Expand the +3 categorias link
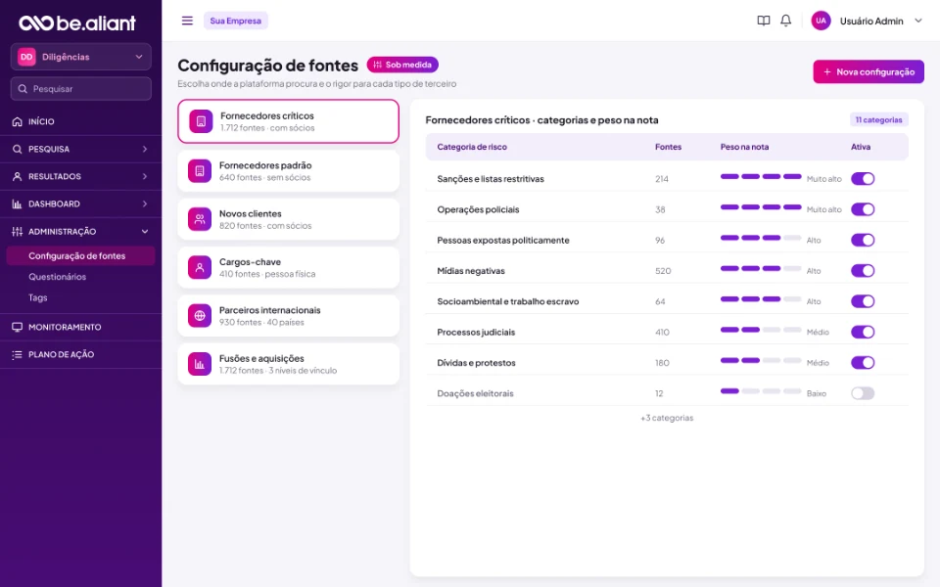The height and width of the screenshot is (587, 940). [667, 418]
